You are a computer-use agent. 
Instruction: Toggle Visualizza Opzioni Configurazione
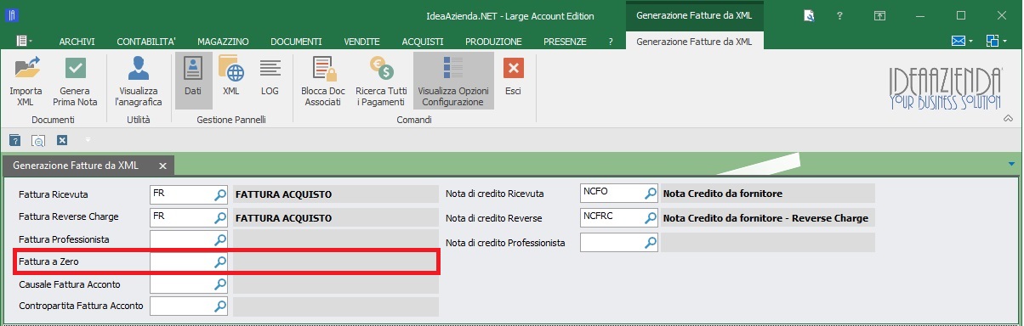[x=453, y=81]
